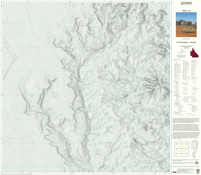
Task: Click the horizontal fold diagram
Action: click(x=195, y=145)
